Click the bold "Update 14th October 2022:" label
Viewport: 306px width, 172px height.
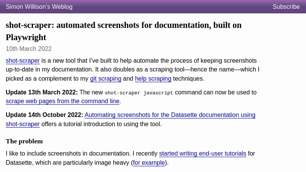[x=44, y=115]
